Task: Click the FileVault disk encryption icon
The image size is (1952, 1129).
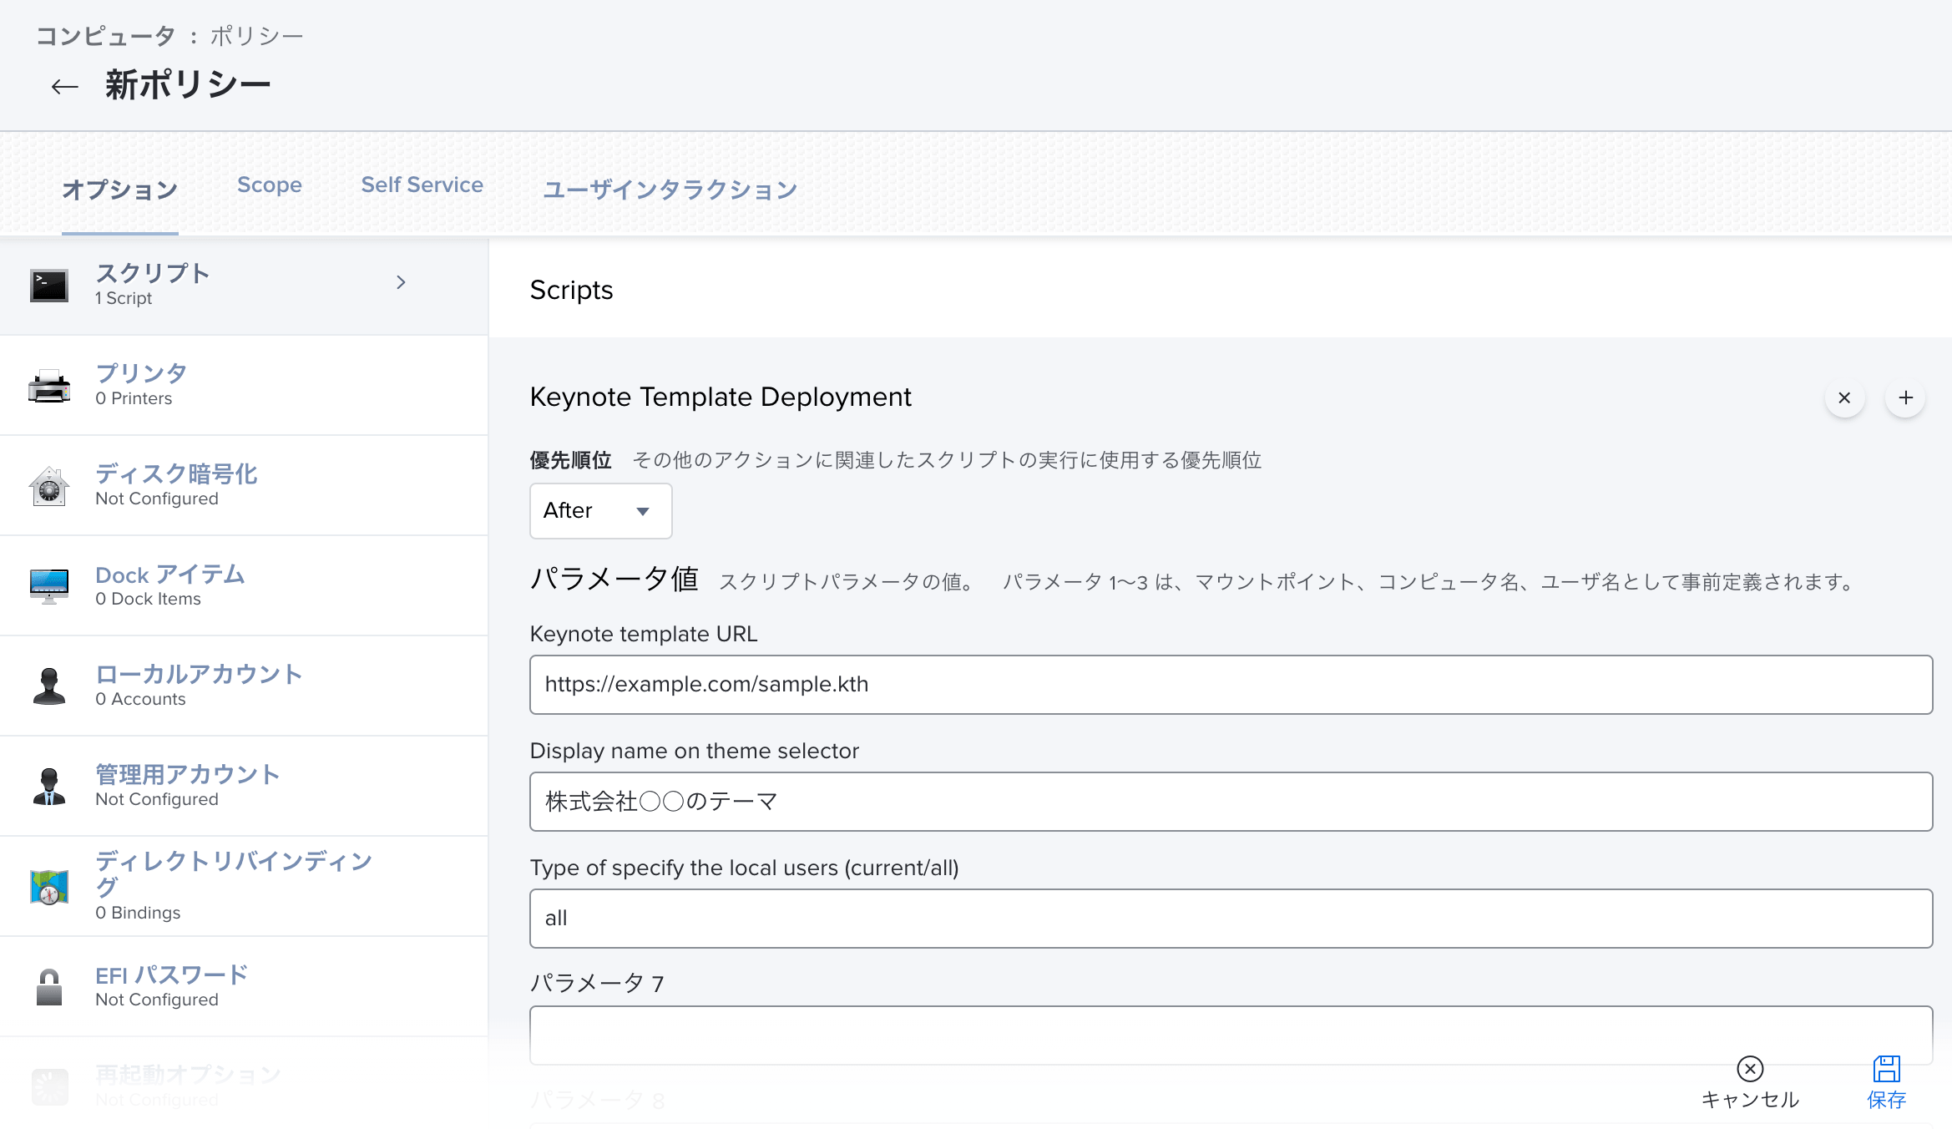Action: click(49, 486)
